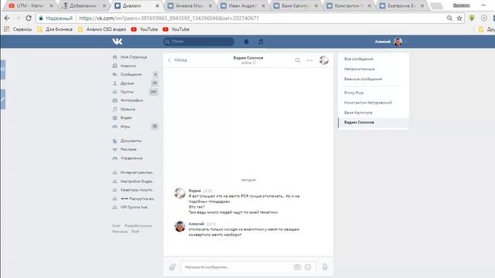Viewport: 495px width, 278px height.
Task: Open the Для бизнеса bookmarks folder
Action: pos(55,29)
